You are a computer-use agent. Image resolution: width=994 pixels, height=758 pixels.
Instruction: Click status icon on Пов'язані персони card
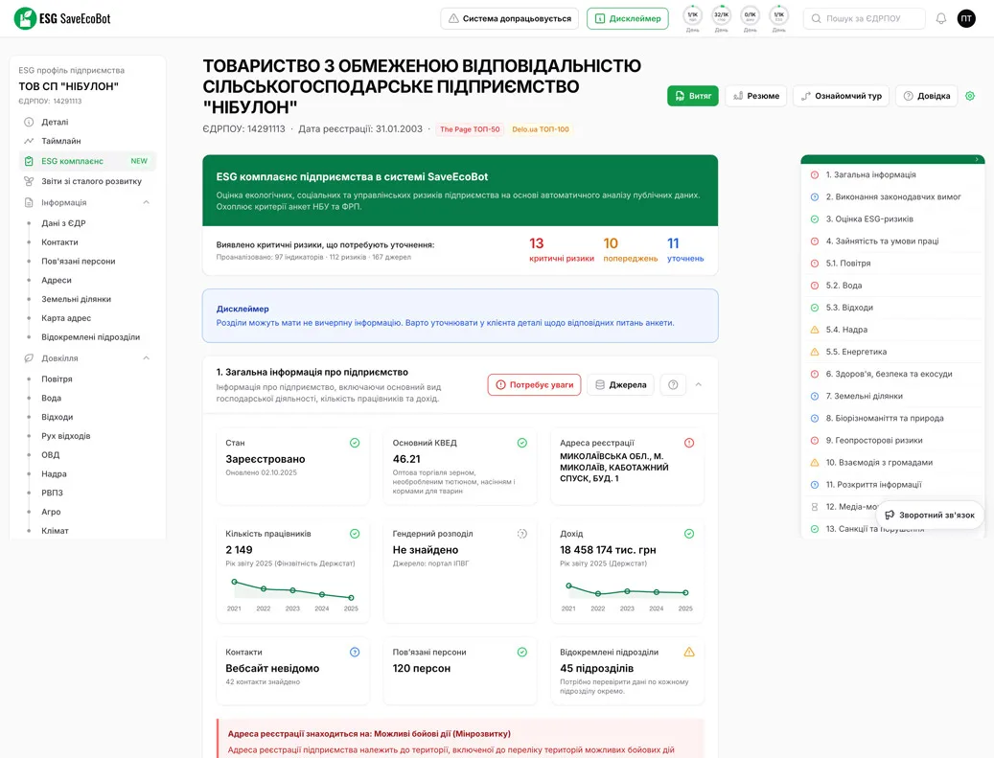[x=522, y=653]
